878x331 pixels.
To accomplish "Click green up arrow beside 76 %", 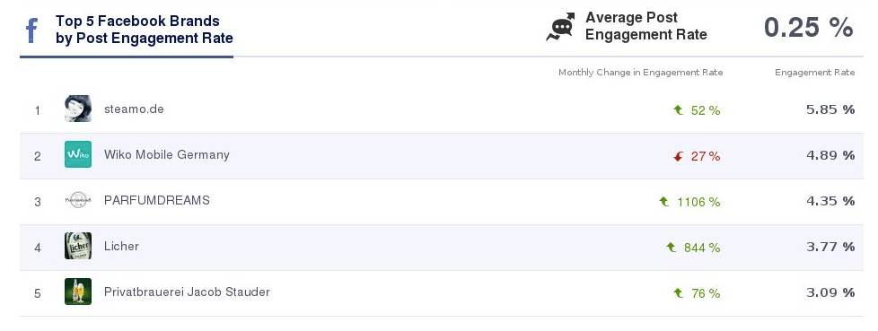I will (678, 293).
